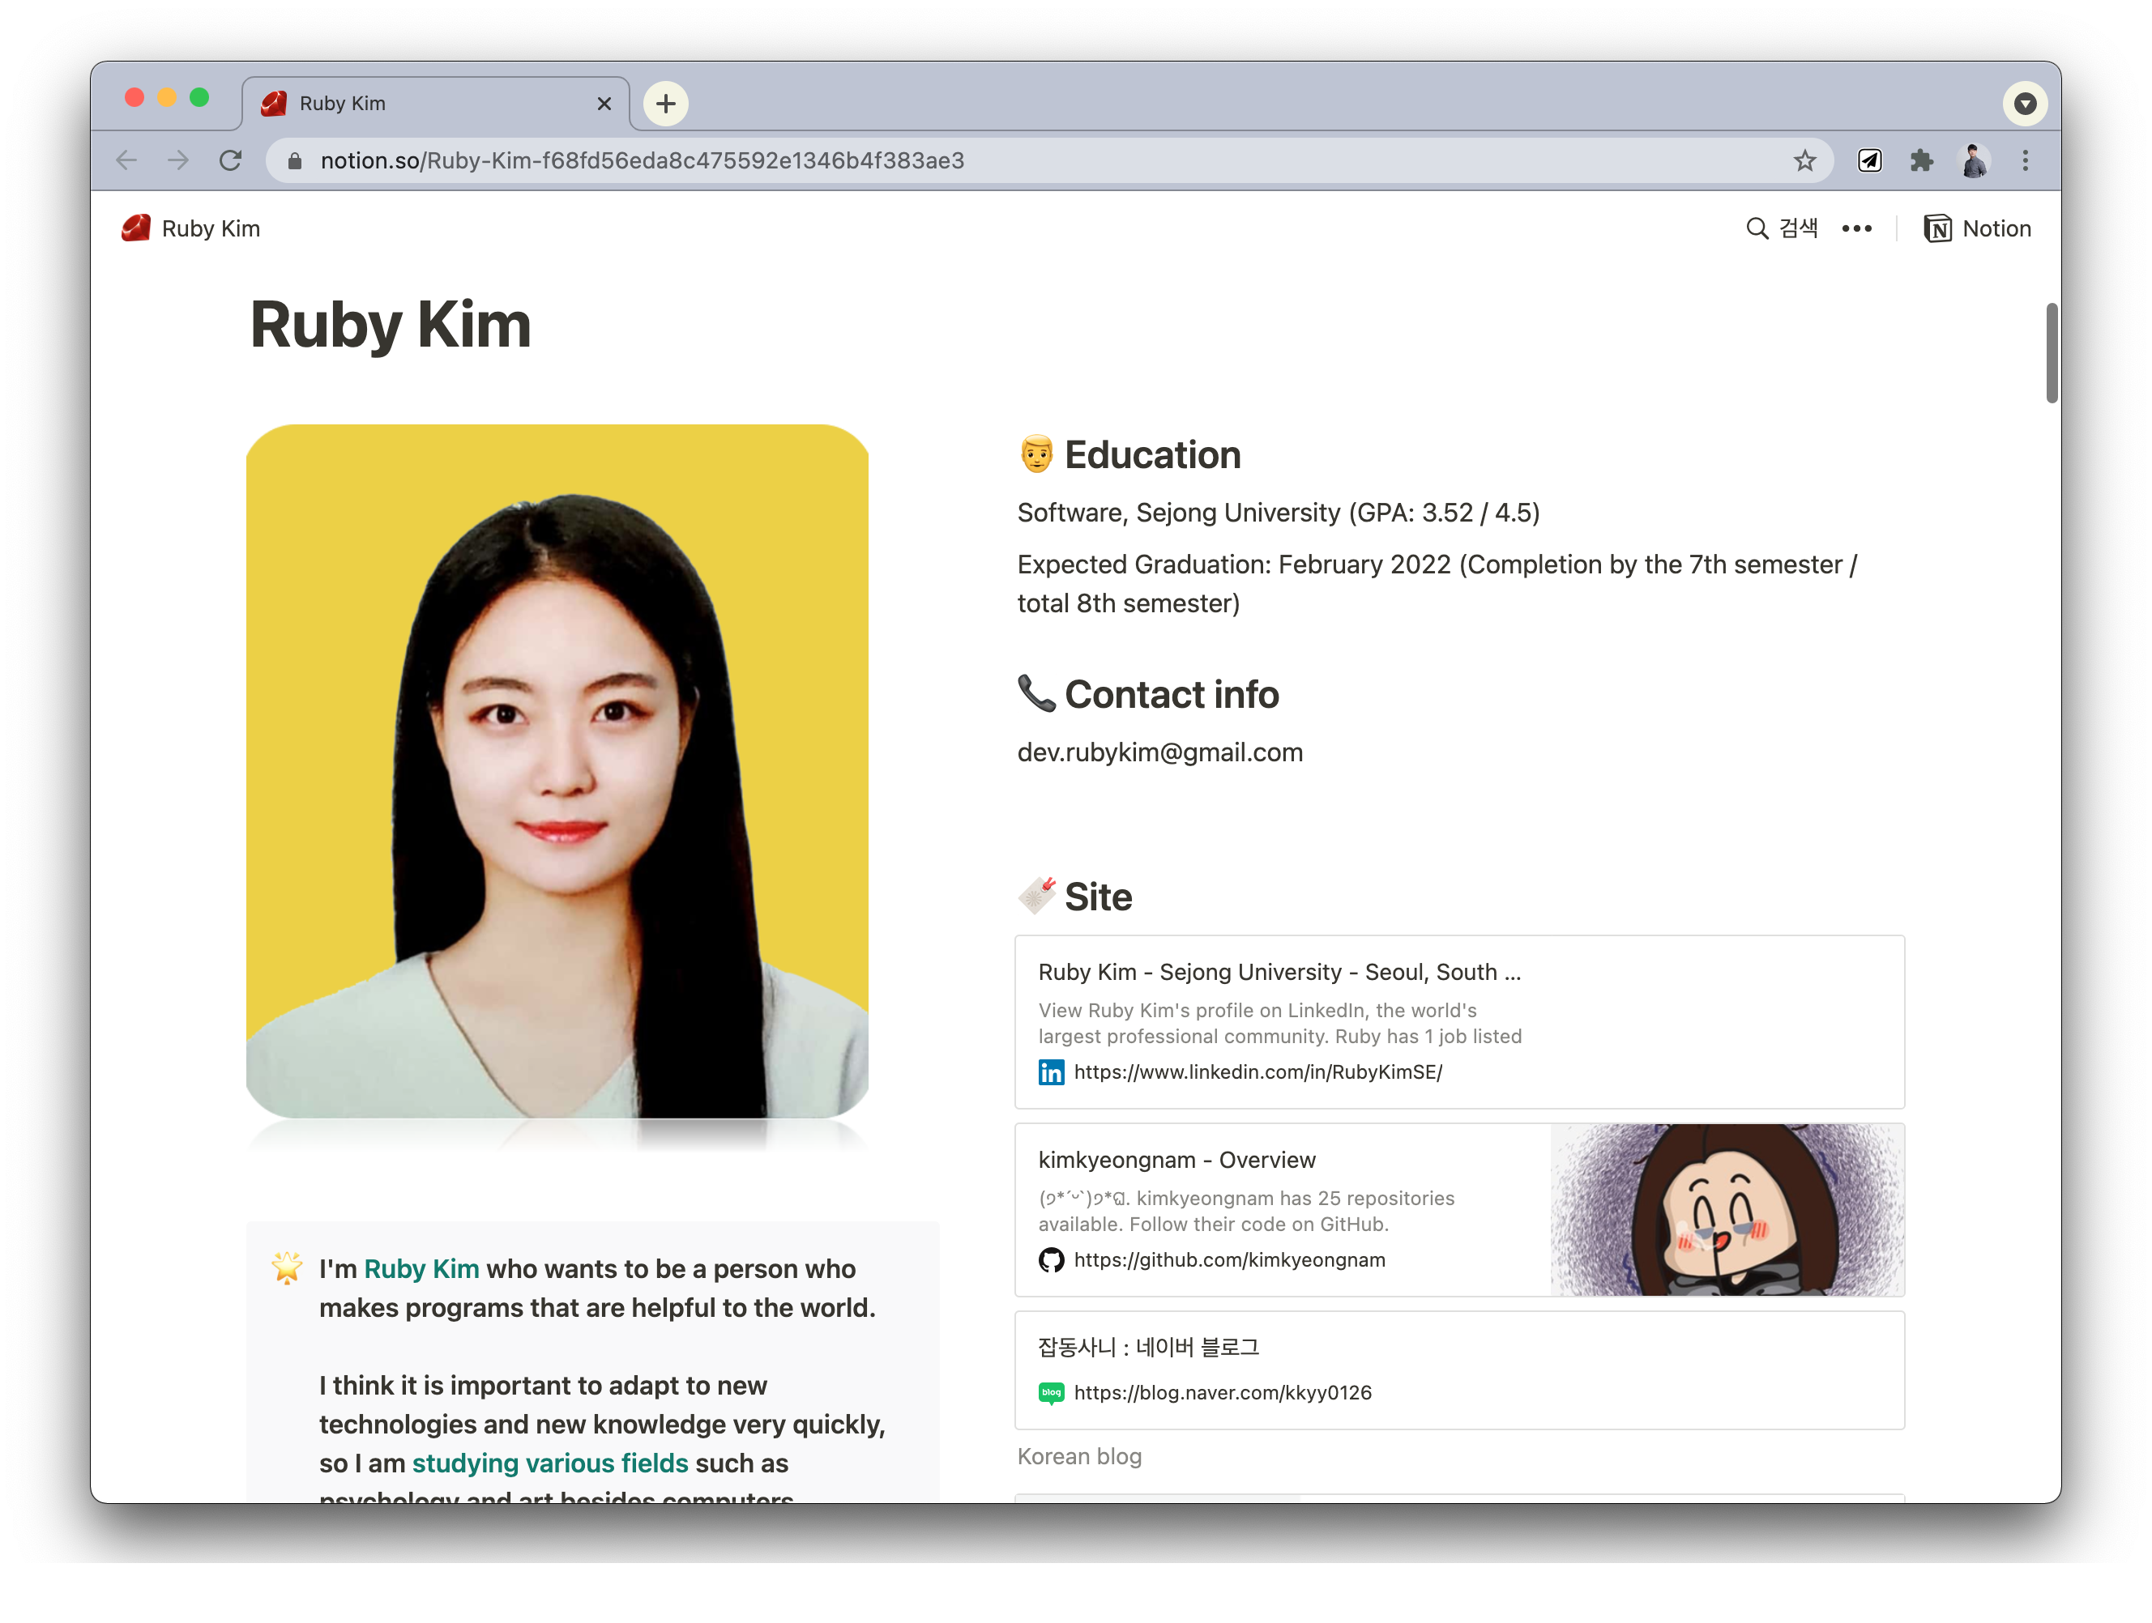Click the GitHub octocat icon
The width and height of the screenshot is (2152, 1623).
click(x=1051, y=1260)
